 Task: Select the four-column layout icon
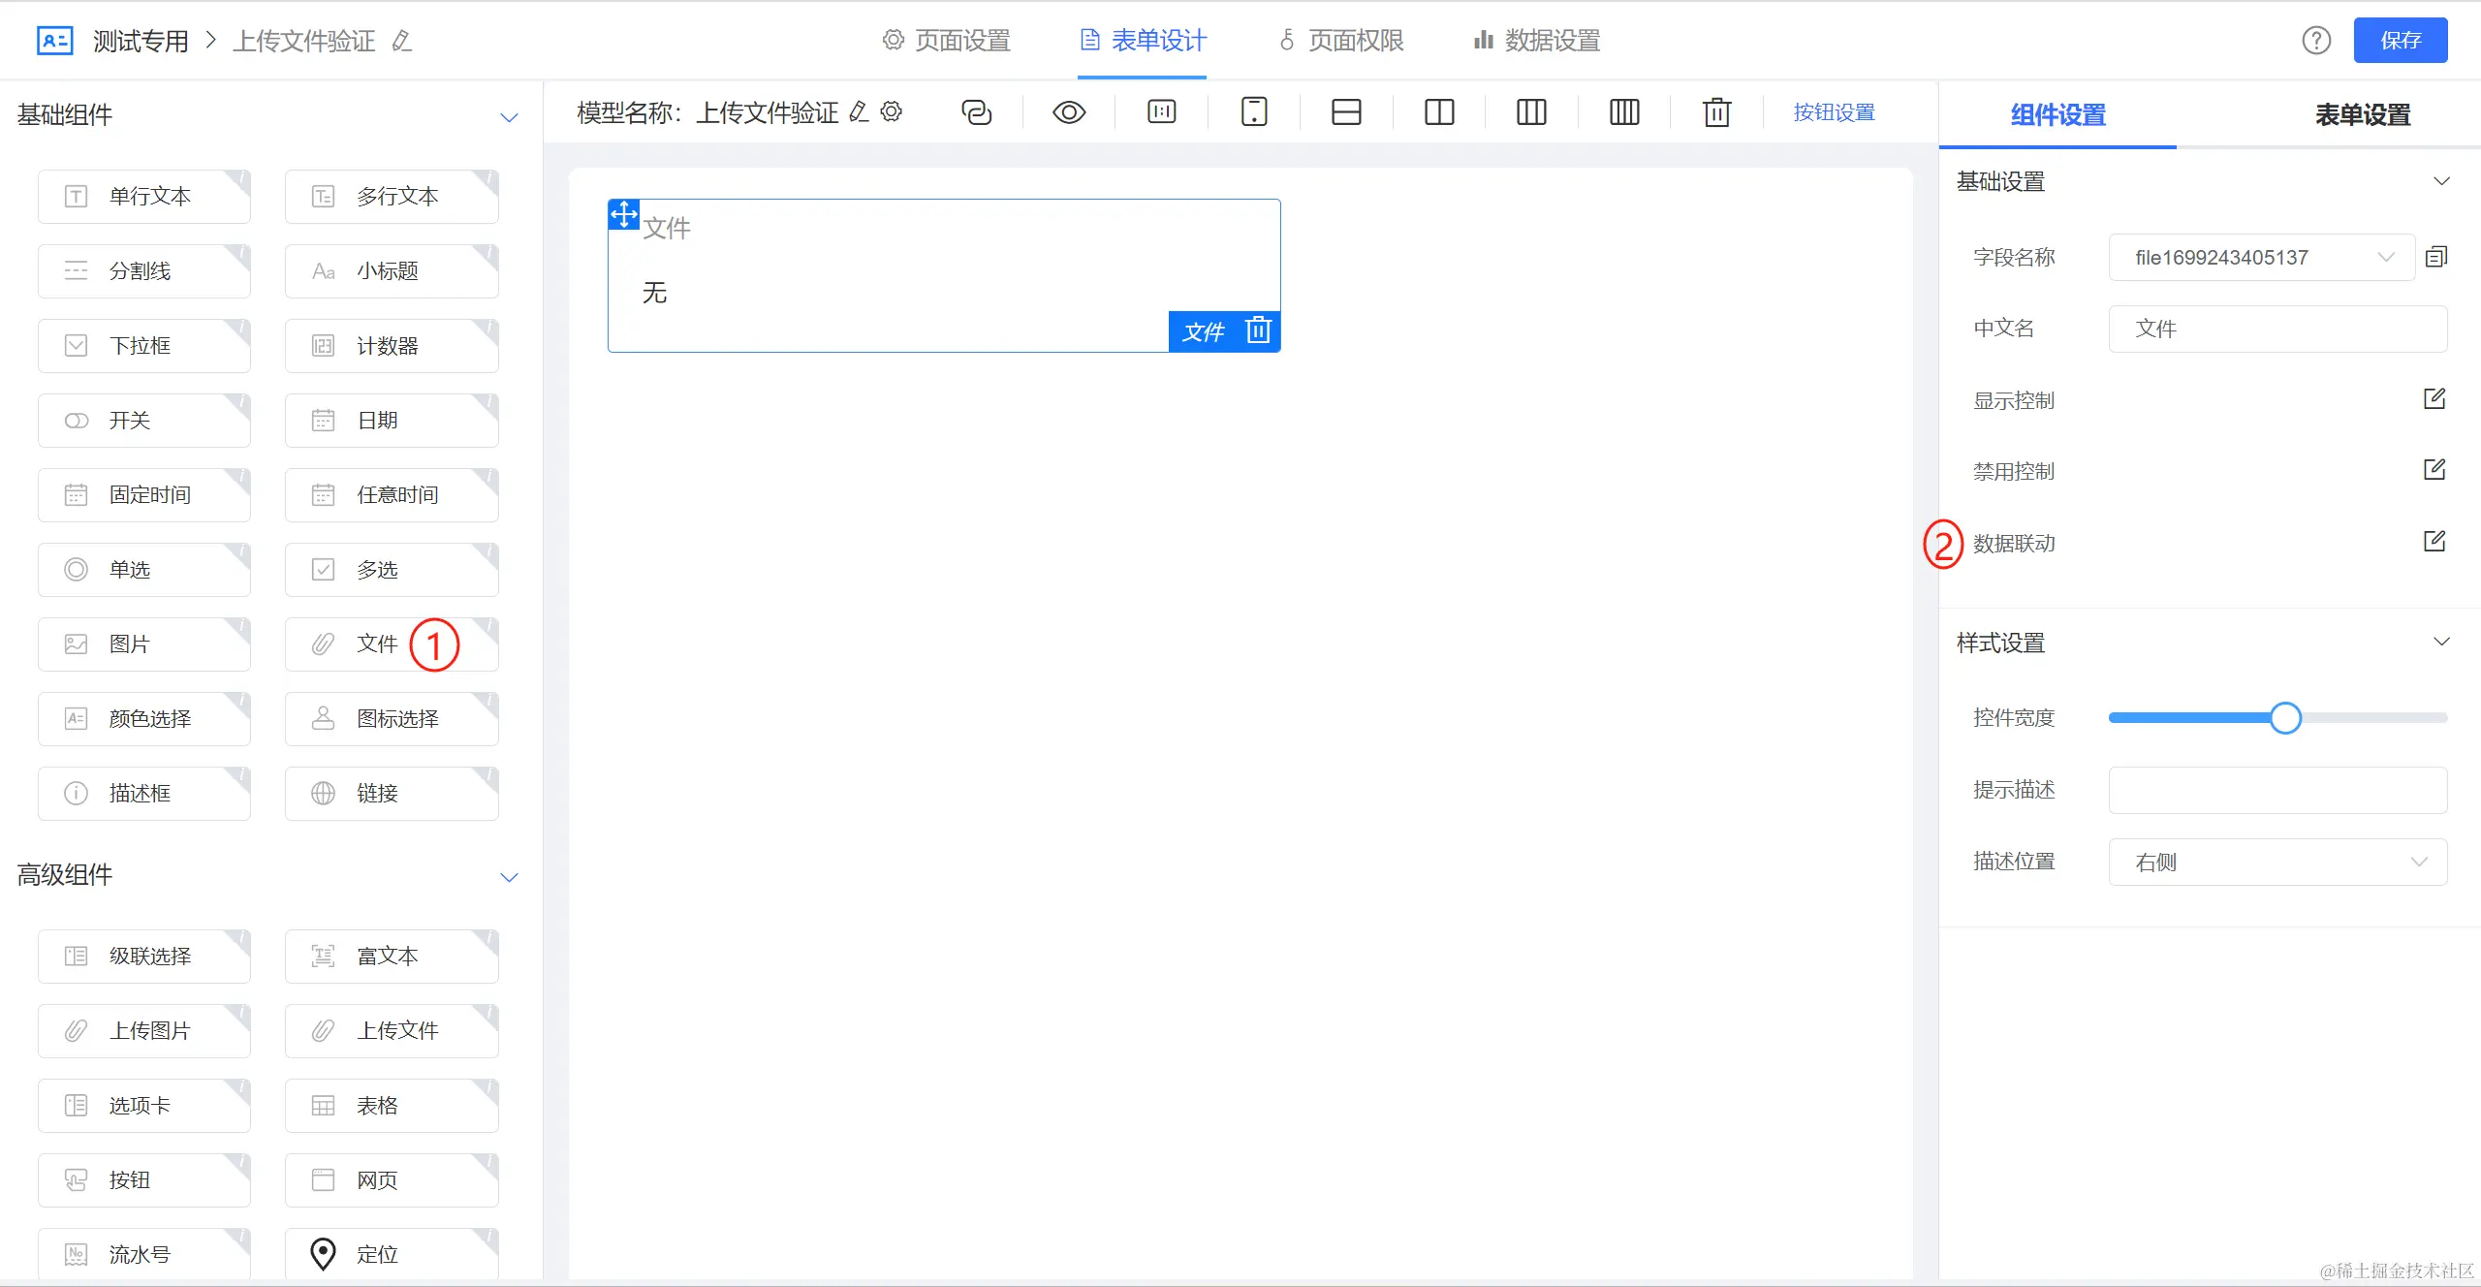point(1624,112)
